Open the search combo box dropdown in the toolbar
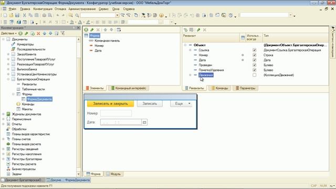Viewport: 336px width, 189px height. 117,15
